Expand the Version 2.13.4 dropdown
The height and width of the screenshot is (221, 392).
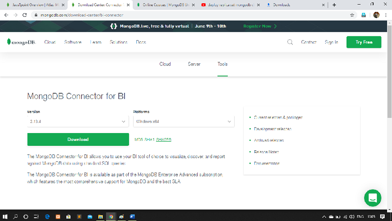coord(78,122)
